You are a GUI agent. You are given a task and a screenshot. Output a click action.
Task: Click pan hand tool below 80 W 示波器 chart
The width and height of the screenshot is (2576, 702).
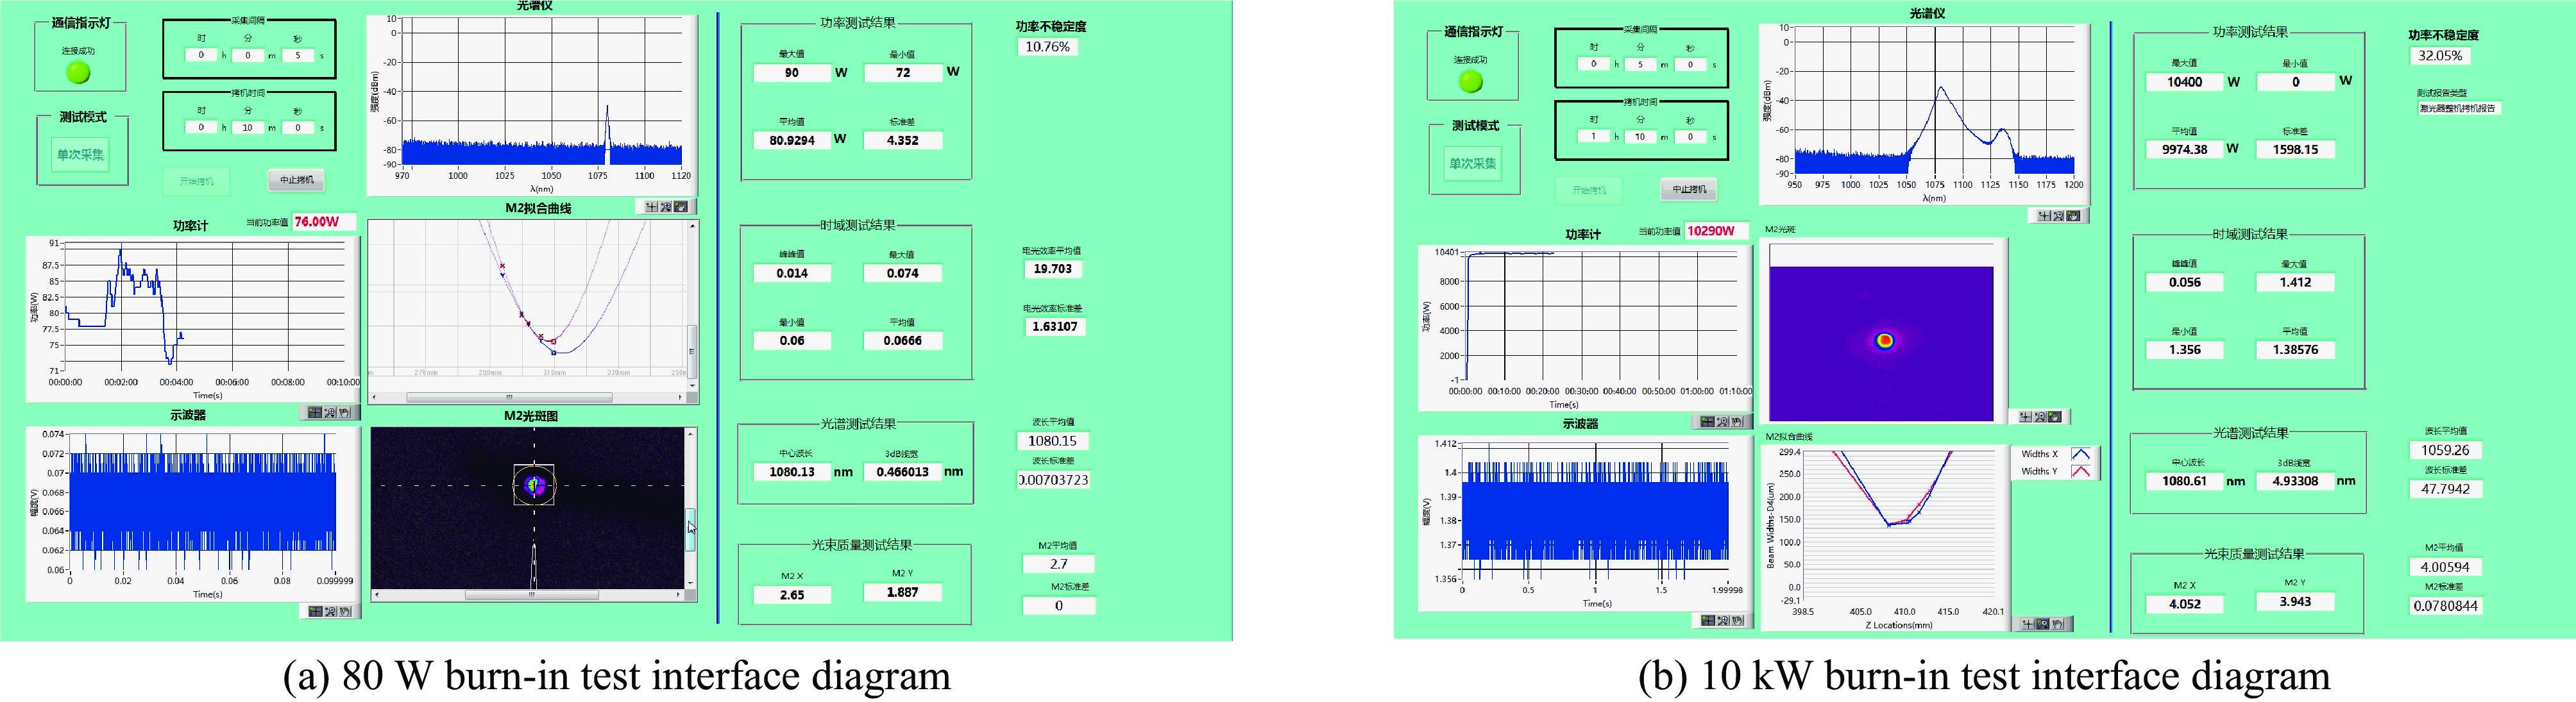click(x=344, y=611)
